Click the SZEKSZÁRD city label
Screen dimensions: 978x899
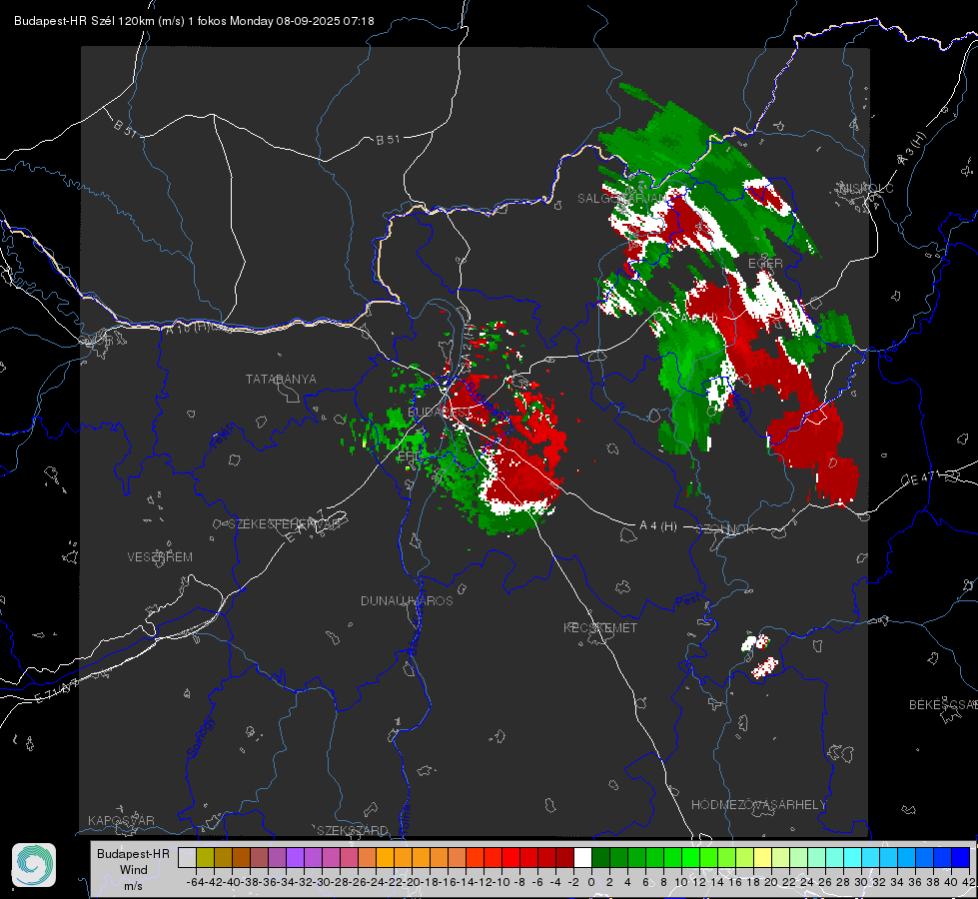[353, 830]
